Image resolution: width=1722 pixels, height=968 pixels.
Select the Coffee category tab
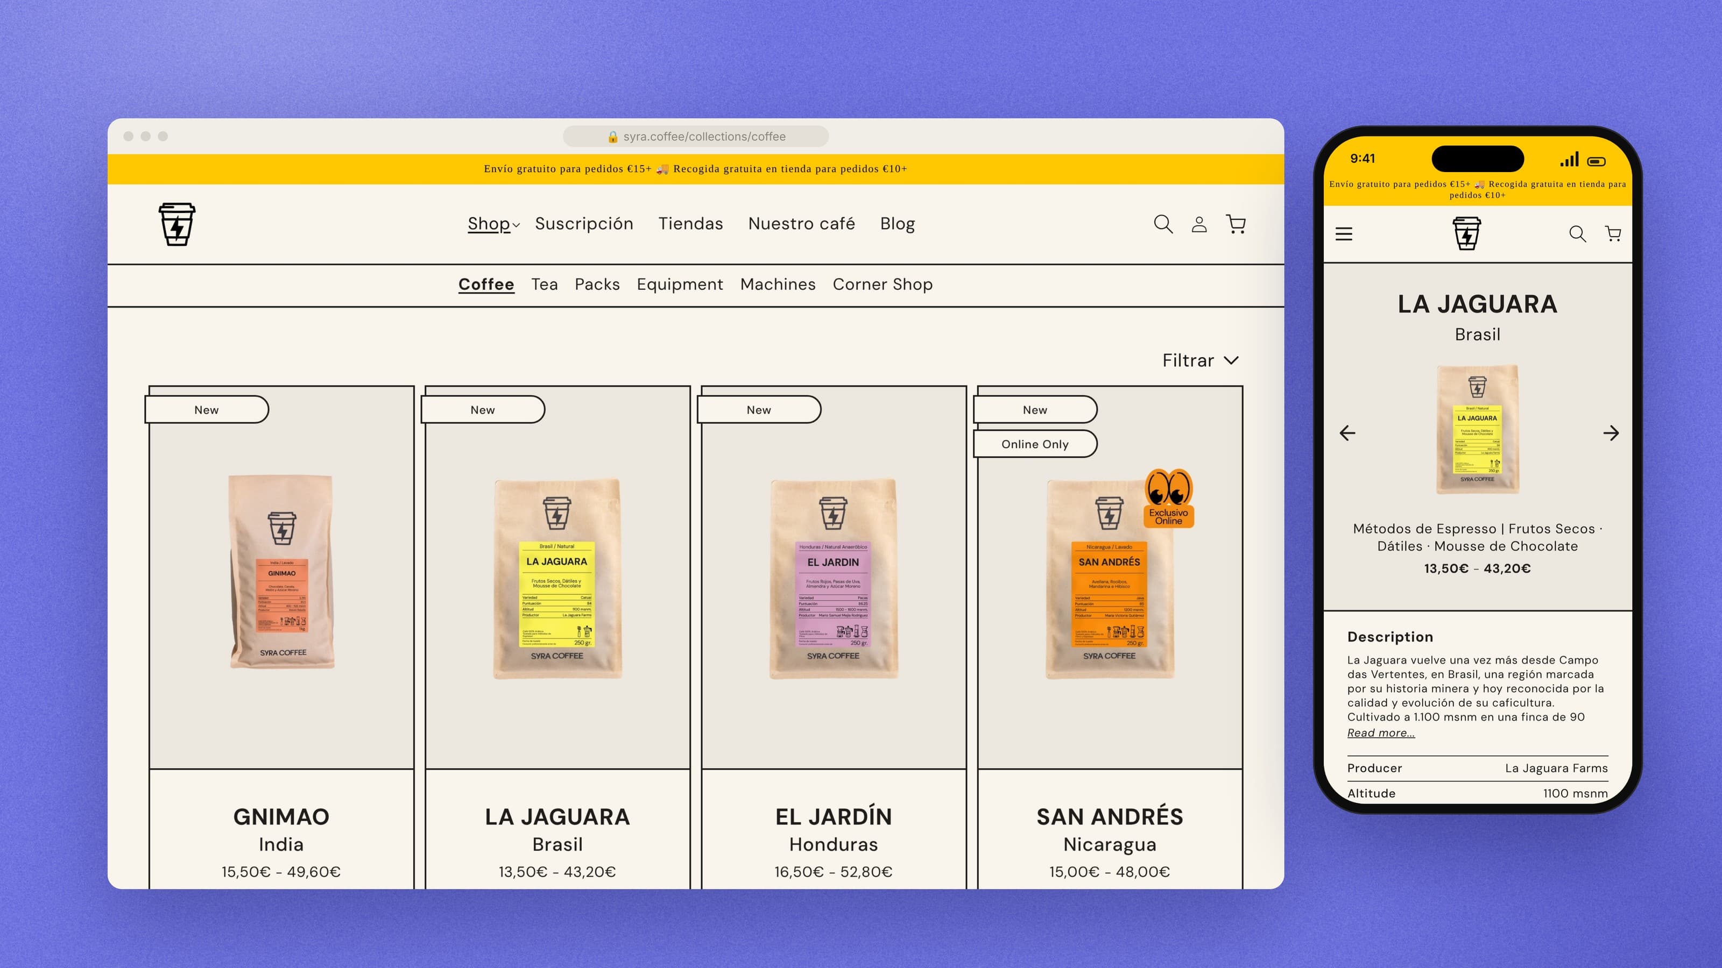point(486,284)
